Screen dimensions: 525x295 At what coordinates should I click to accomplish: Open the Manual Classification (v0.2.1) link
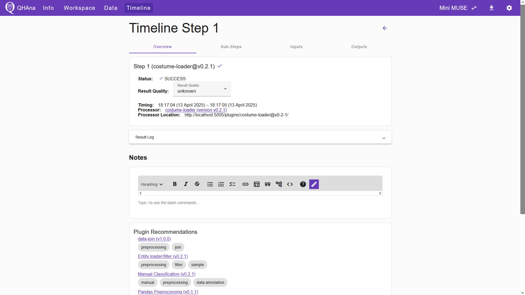click(x=167, y=274)
